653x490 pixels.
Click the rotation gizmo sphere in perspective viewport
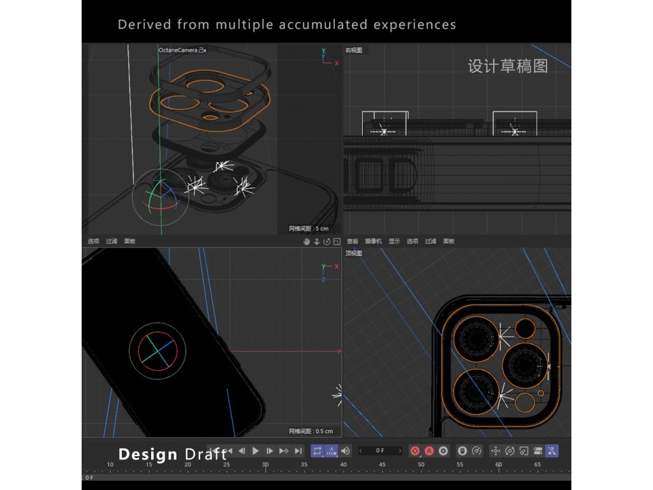tap(160, 197)
